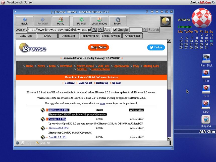Click the scroll down arrow of the page
This screenshot has height=162, width=216.
click(169, 139)
